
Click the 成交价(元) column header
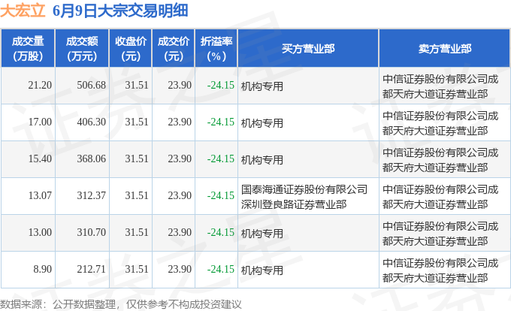point(174,49)
